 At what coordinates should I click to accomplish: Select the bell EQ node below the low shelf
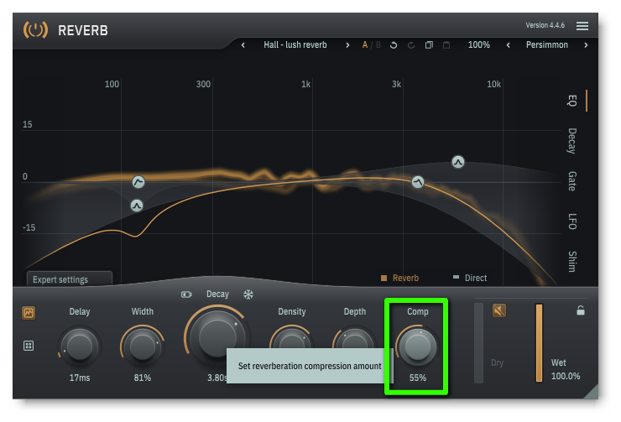pyautogui.click(x=137, y=206)
